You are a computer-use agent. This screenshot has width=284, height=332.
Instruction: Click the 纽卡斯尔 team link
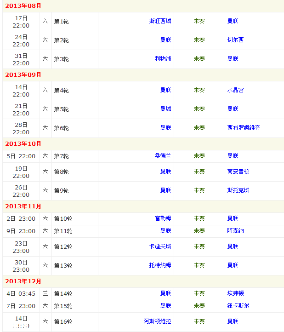[238, 306]
